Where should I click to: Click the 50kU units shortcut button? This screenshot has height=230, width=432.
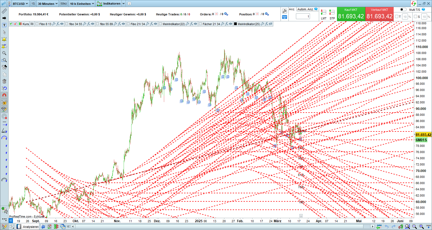point(64,4)
